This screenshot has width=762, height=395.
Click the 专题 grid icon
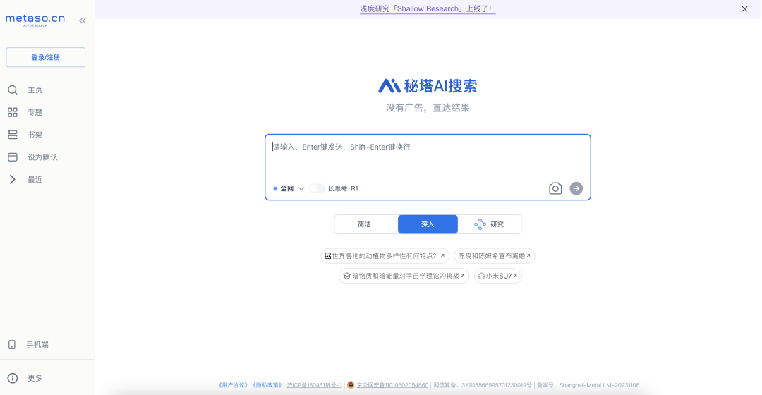pyautogui.click(x=13, y=112)
